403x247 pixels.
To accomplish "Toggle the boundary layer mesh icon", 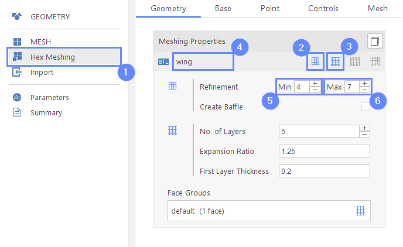I will (335, 61).
